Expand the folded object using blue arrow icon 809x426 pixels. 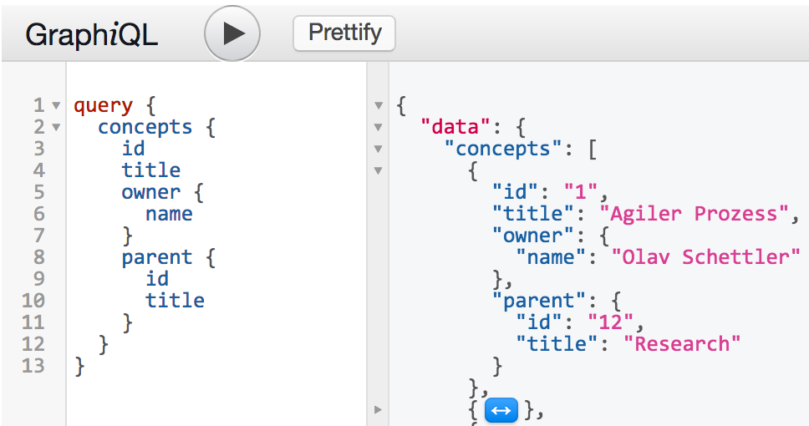(x=501, y=410)
